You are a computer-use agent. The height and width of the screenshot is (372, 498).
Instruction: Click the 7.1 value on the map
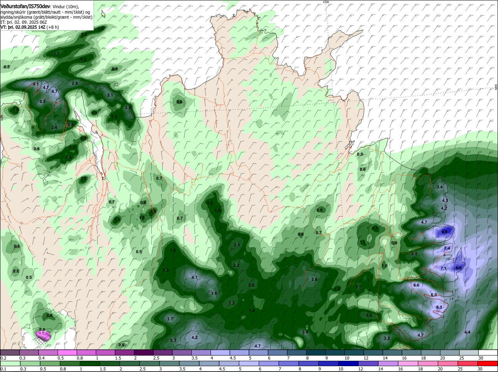pyautogui.click(x=444, y=268)
